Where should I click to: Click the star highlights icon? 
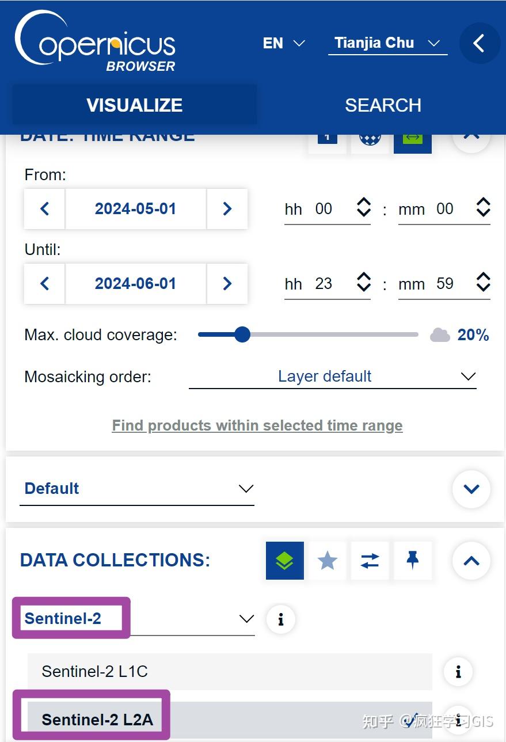pyautogui.click(x=327, y=560)
